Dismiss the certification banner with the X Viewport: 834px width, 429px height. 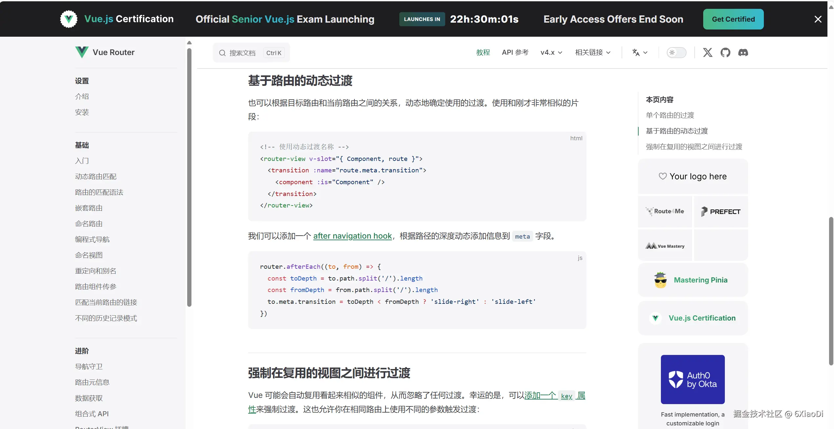[x=818, y=19]
